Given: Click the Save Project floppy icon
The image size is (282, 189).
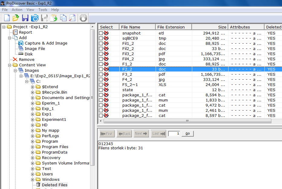Looking at the screenshot, I should coord(25,18).
